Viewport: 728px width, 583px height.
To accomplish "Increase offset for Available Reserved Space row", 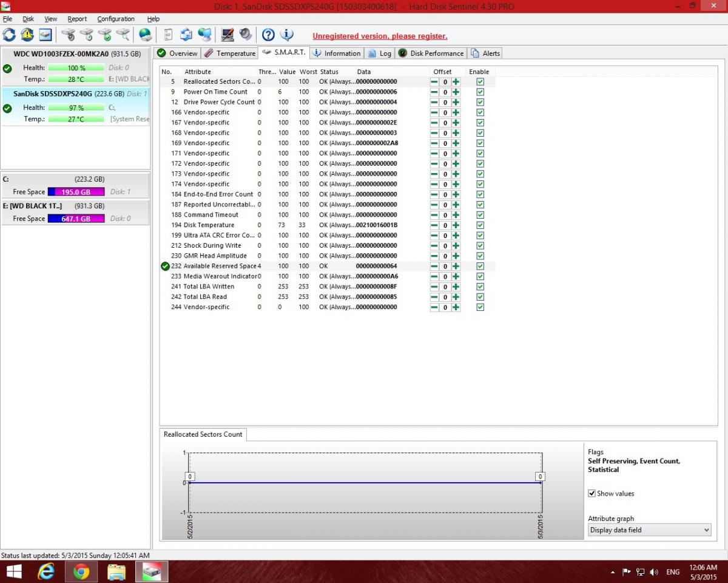I will click(x=456, y=266).
